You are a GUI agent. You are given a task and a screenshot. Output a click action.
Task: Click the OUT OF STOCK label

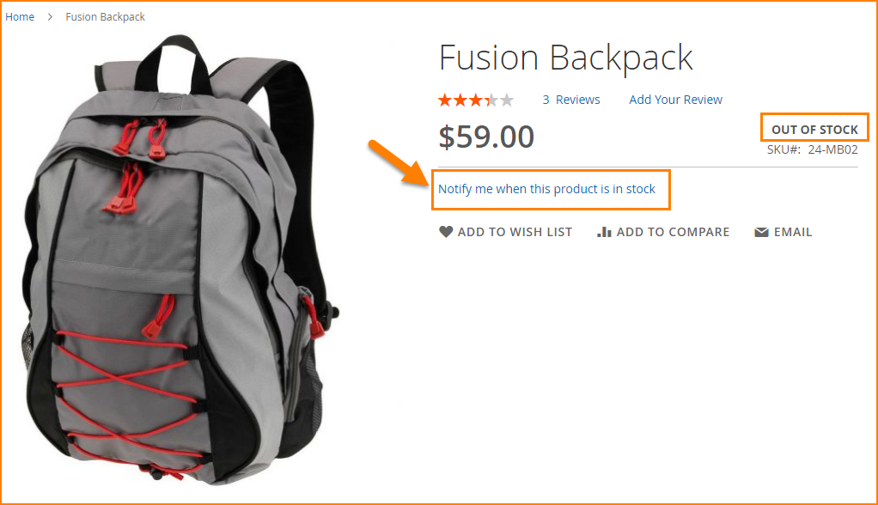814,130
